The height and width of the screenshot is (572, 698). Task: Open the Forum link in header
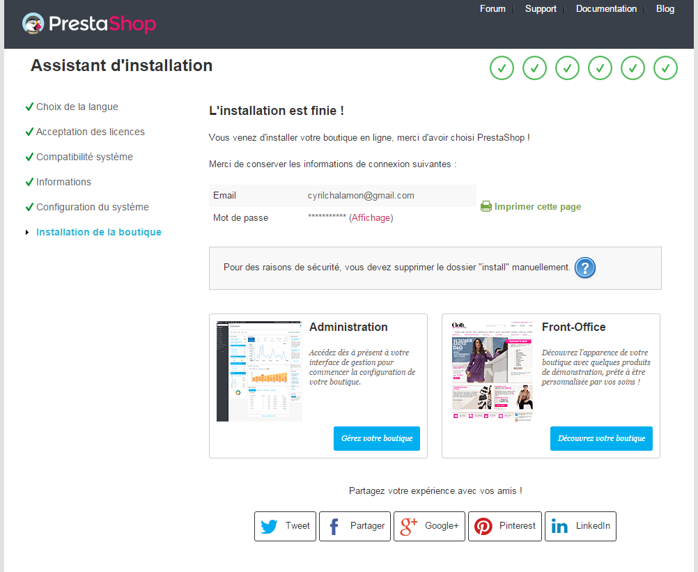pyautogui.click(x=493, y=9)
